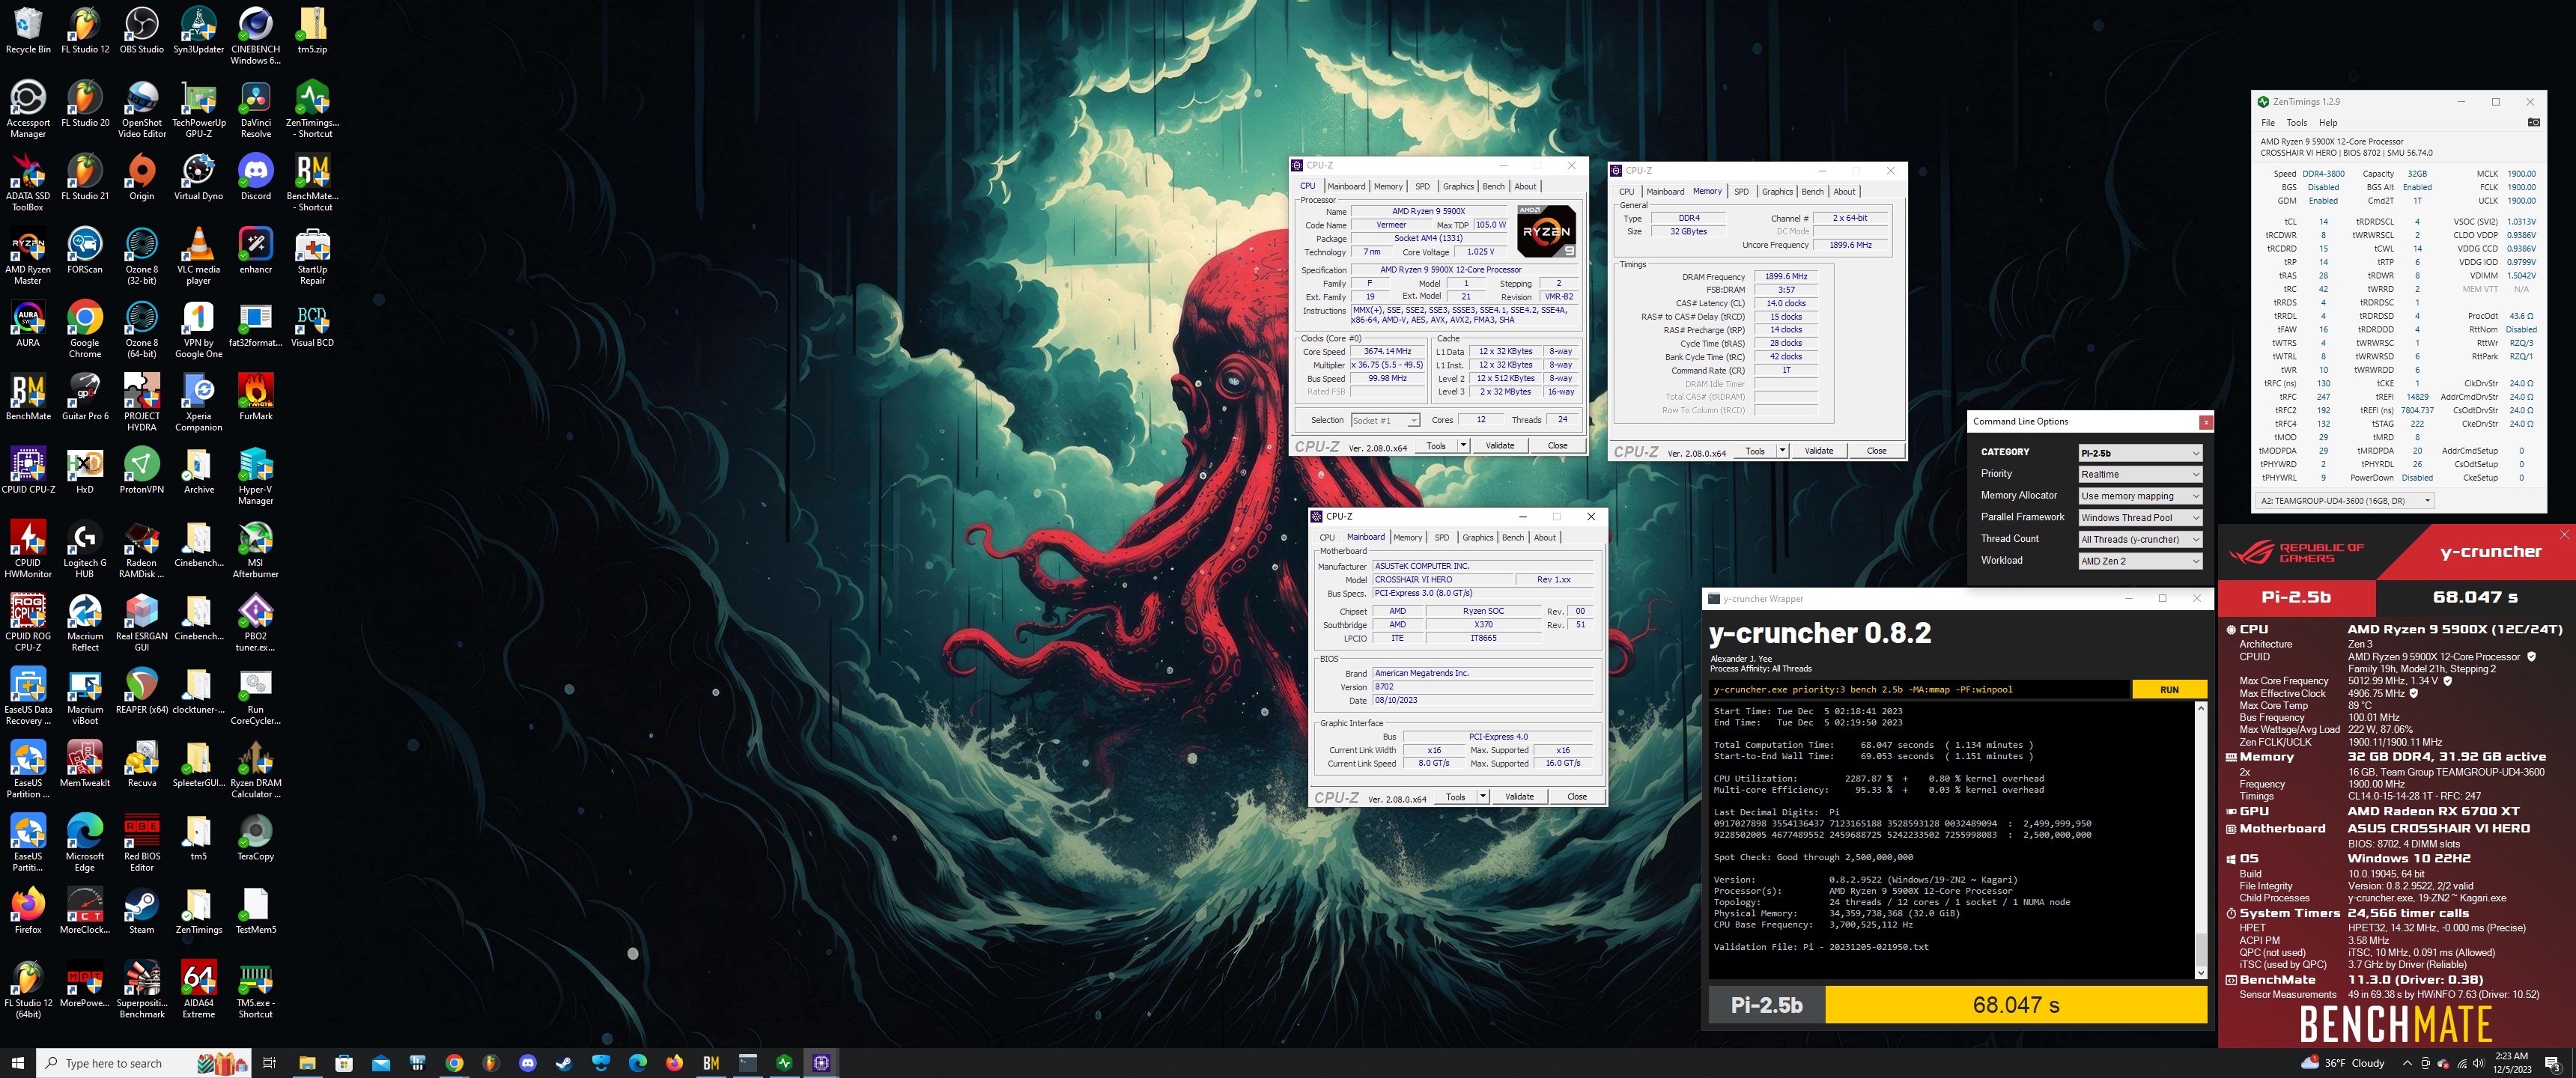Launch Superposition Benchmark desktop icon
The width and height of the screenshot is (2576, 1078).
142,990
